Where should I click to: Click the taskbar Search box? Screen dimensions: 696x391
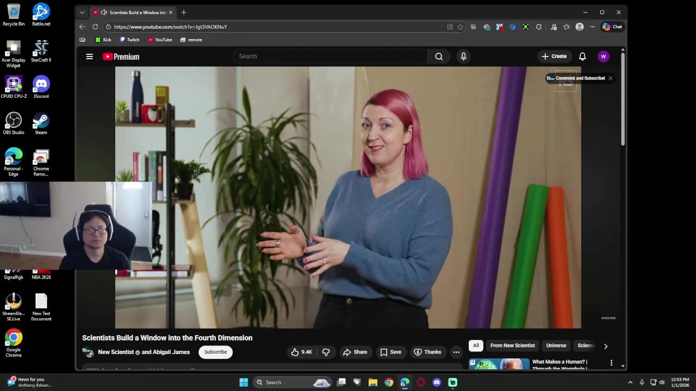coord(293,382)
